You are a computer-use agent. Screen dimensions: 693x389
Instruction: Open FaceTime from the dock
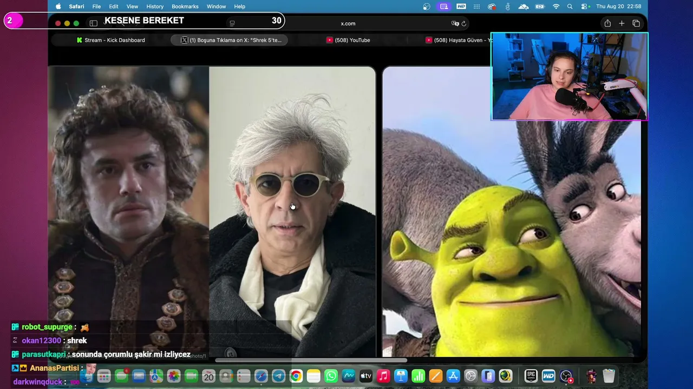pos(191,376)
